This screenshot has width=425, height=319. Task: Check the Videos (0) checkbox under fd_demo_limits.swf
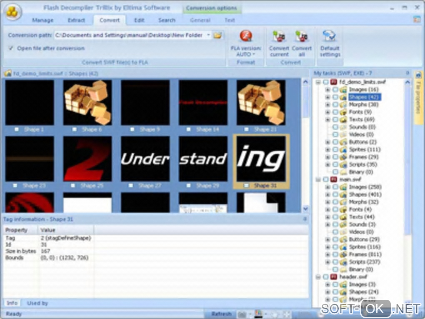click(x=335, y=134)
